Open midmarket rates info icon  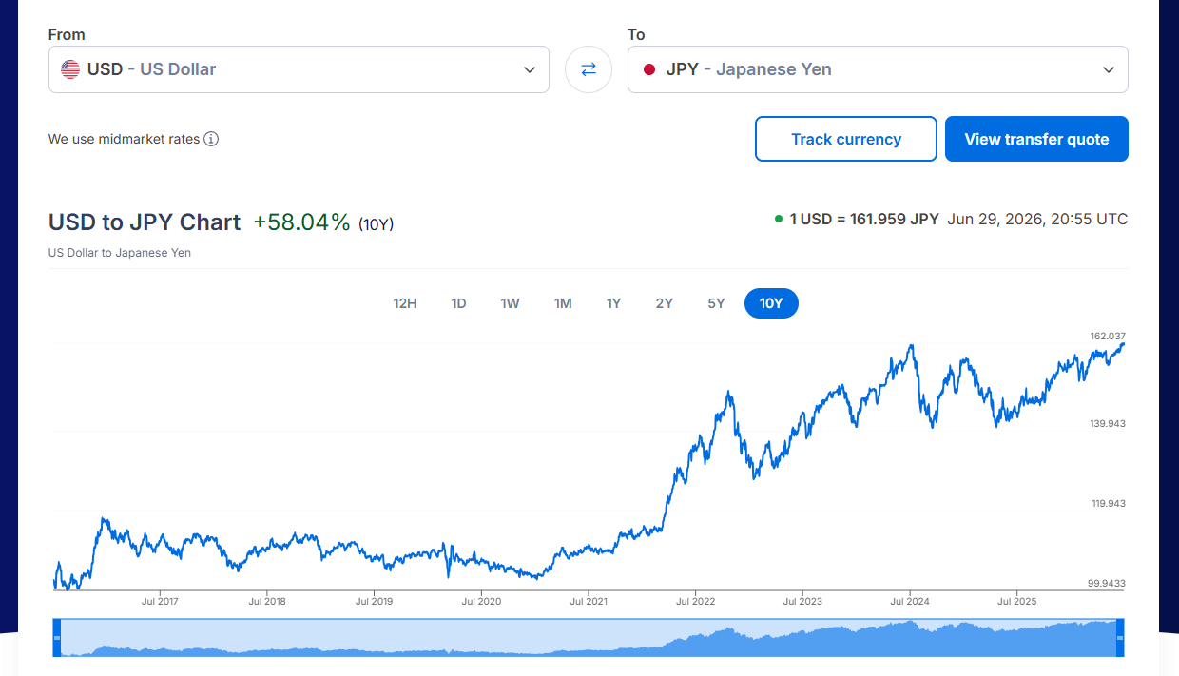tap(211, 139)
